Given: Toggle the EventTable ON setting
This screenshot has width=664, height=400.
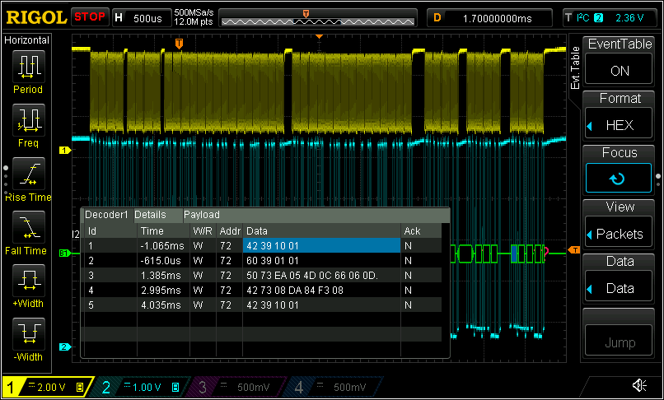Looking at the screenshot, I should click(620, 71).
